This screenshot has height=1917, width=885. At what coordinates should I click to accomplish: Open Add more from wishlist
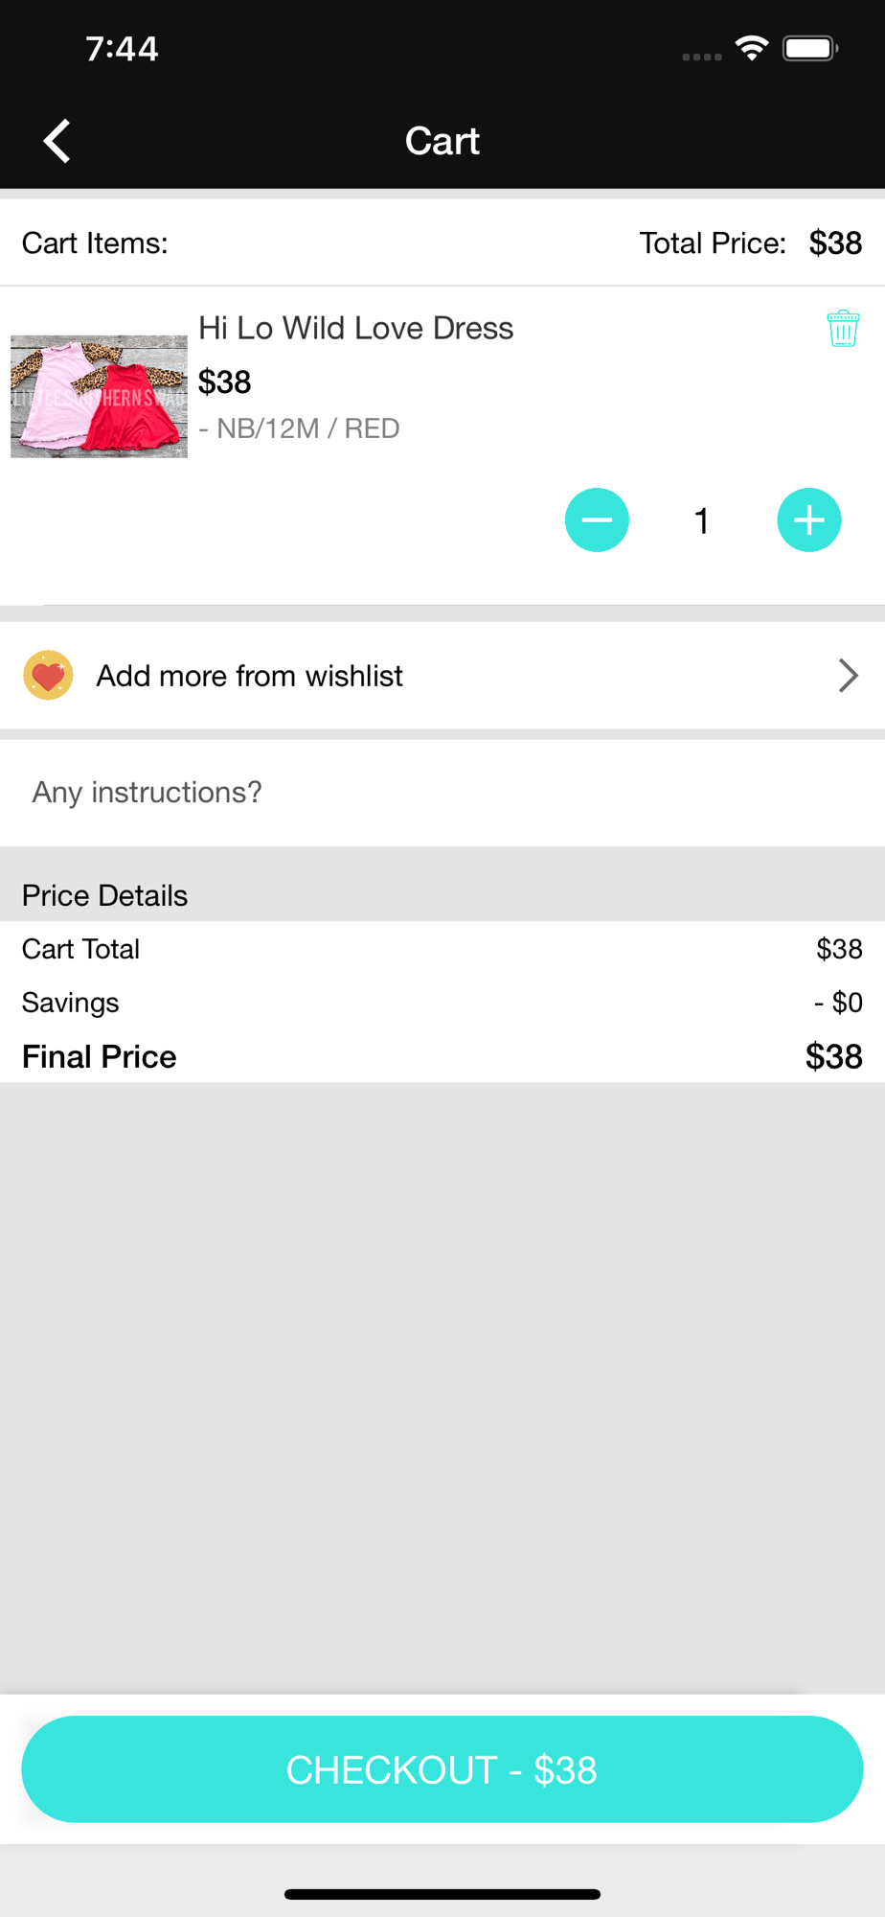pos(442,676)
